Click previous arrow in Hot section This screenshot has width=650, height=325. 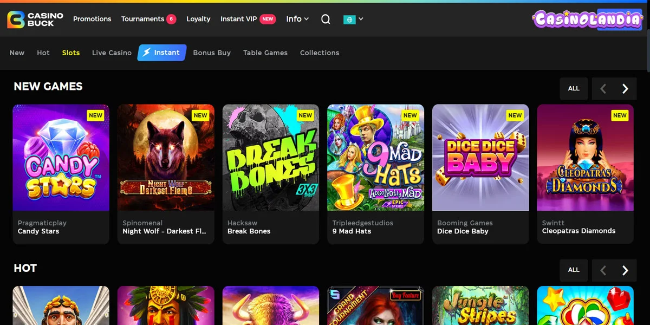pyautogui.click(x=603, y=270)
